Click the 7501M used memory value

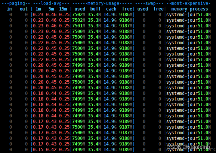(78, 26)
